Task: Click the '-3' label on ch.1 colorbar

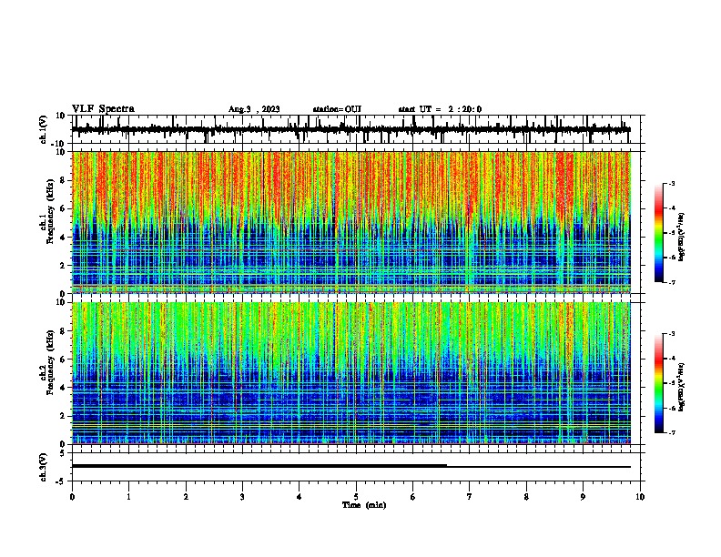Action: (x=672, y=183)
